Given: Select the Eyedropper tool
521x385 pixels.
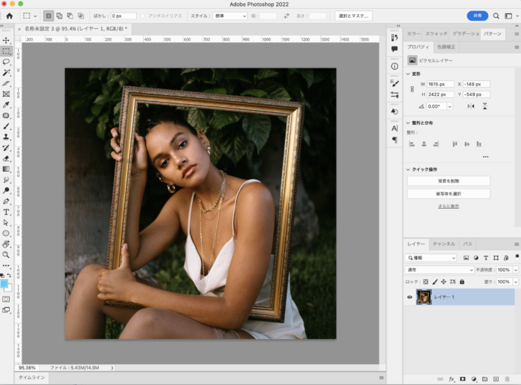Looking at the screenshot, I should (6, 105).
